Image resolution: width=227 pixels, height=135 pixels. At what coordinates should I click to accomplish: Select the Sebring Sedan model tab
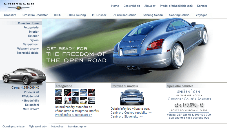(x=153, y=15)
